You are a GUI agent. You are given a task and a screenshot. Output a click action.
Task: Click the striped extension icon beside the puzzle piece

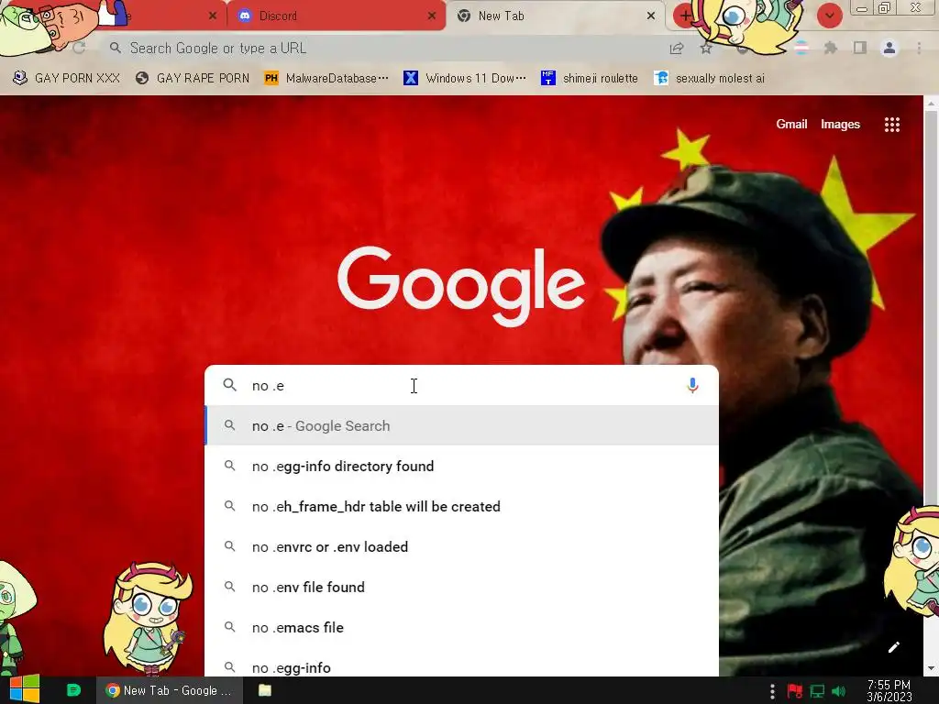[x=801, y=48]
